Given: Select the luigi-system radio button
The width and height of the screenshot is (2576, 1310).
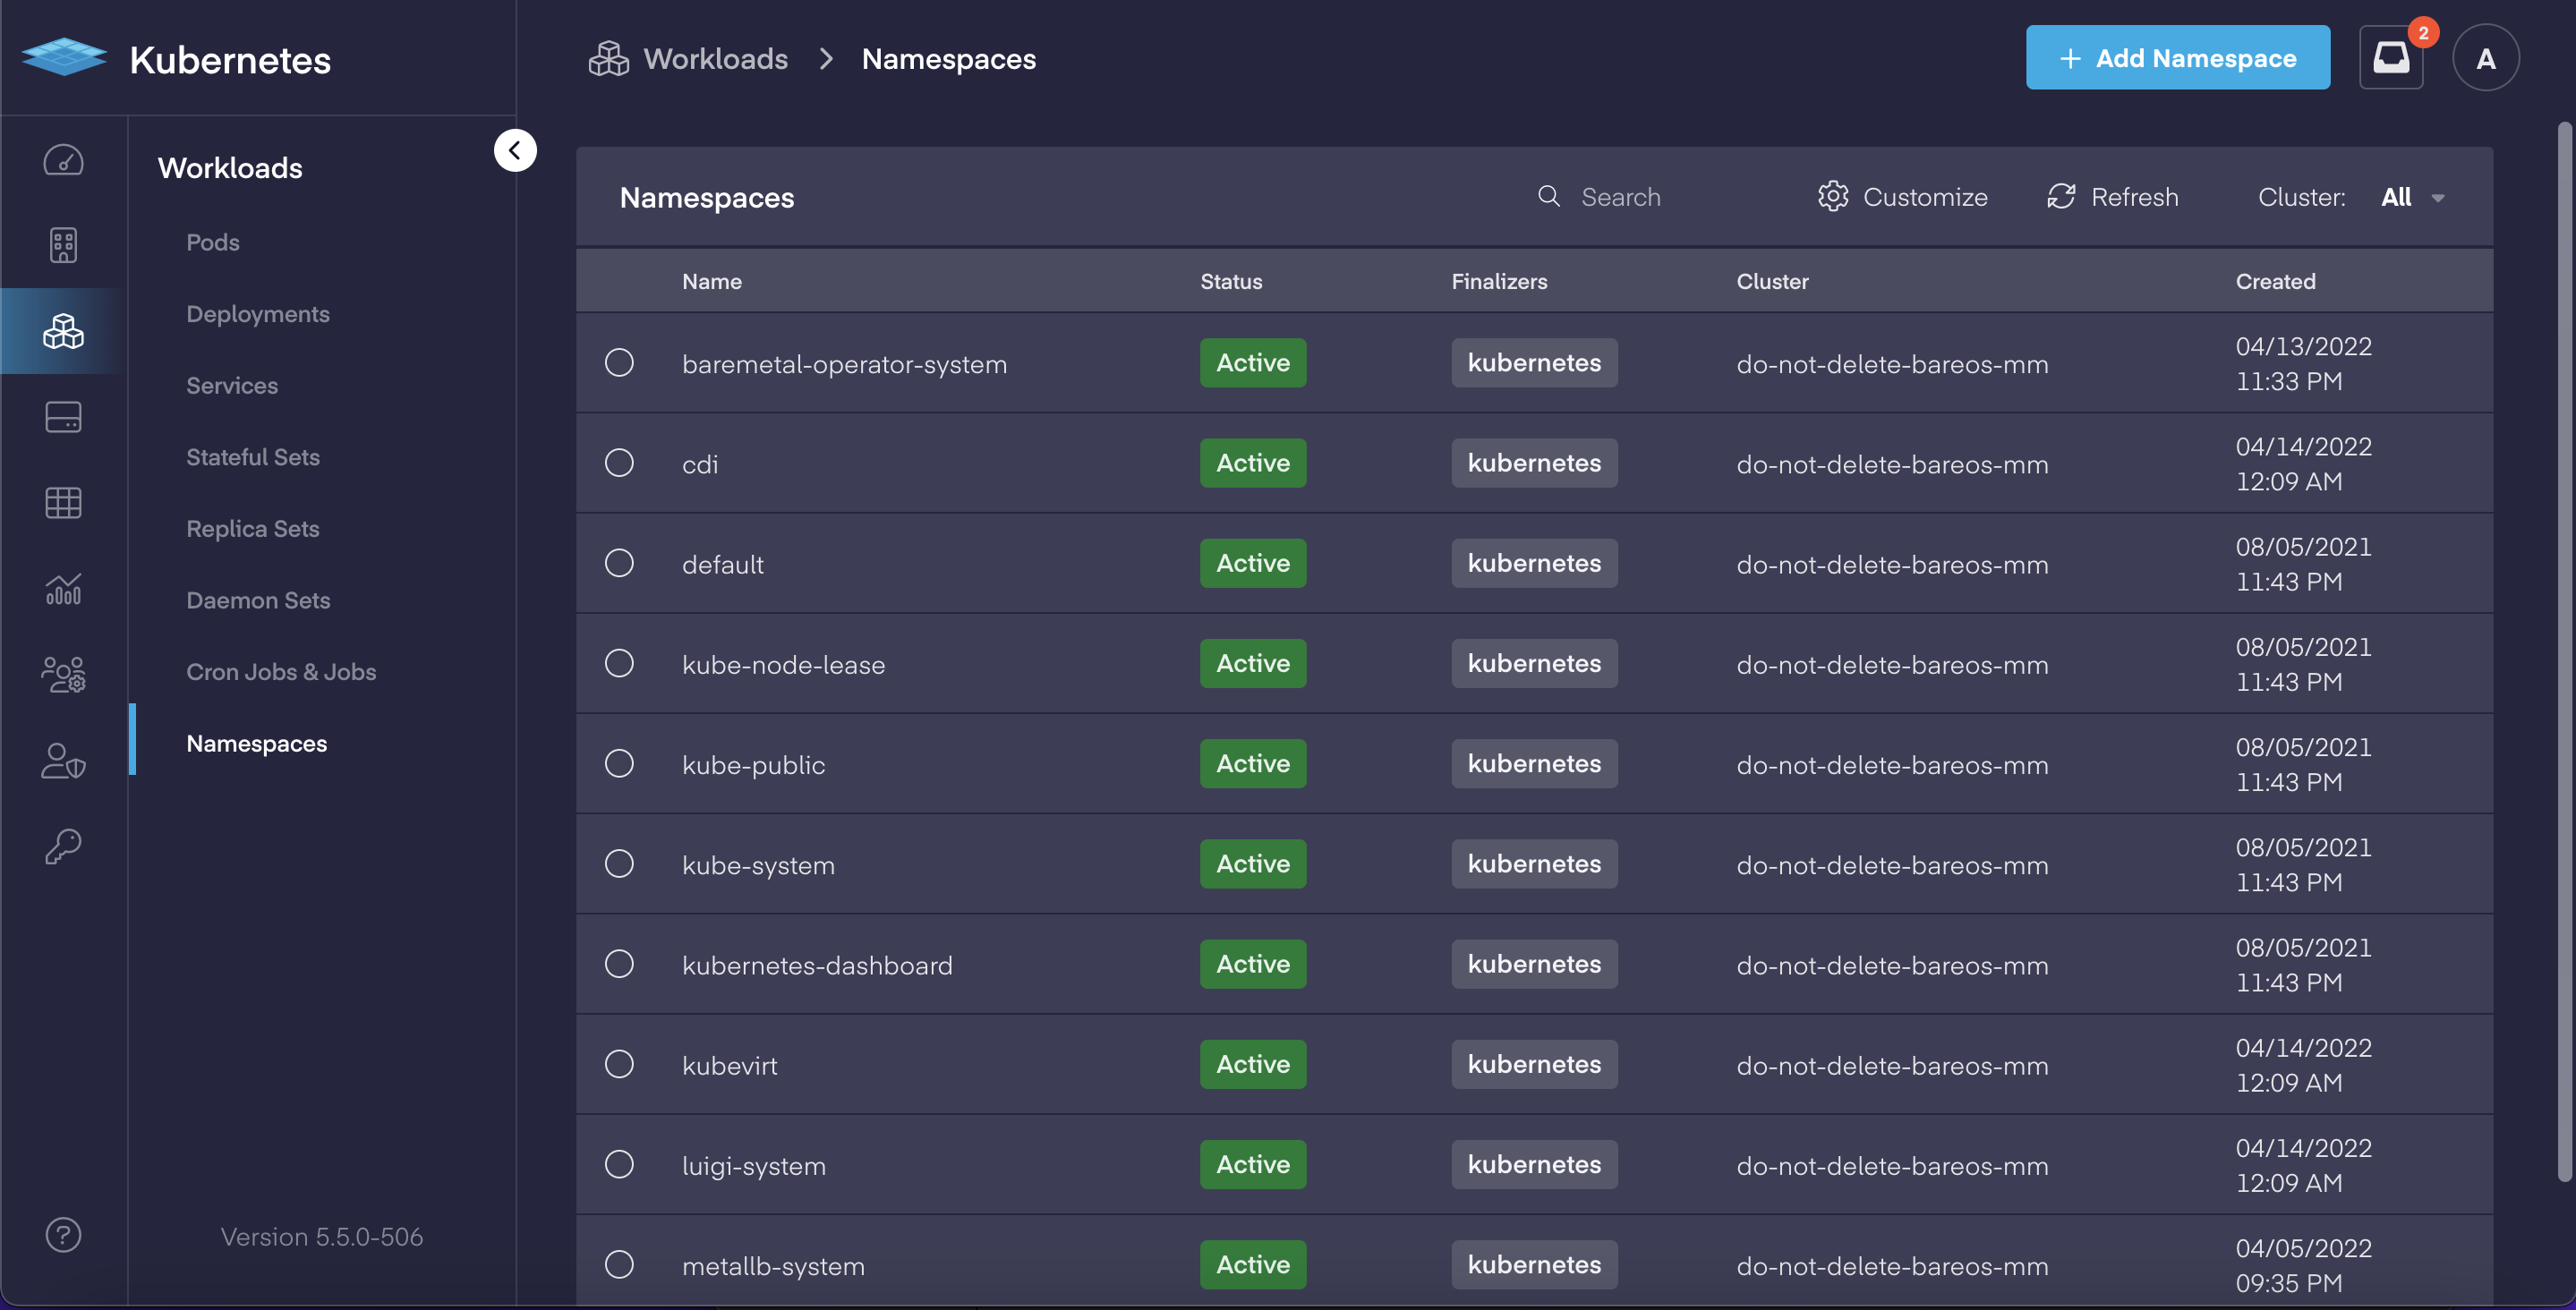Looking at the screenshot, I should pyautogui.click(x=619, y=1163).
